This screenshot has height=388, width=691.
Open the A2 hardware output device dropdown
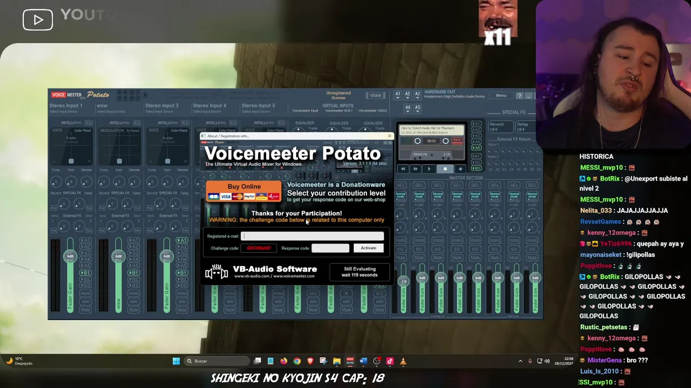[408, 94]
